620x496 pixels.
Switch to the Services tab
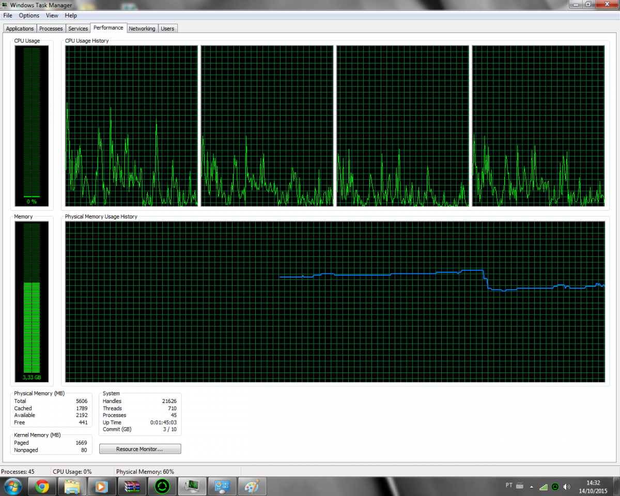coord(78,29)
